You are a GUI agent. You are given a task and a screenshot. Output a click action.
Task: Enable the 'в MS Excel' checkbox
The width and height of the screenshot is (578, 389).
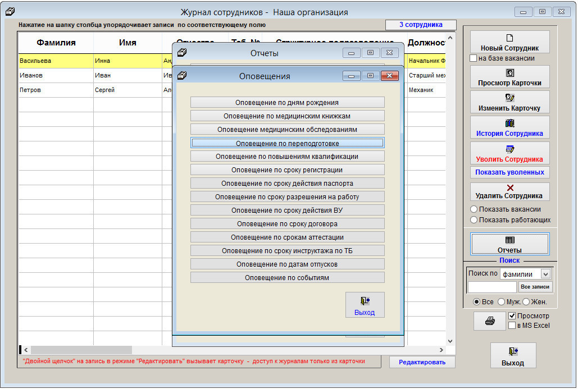(x=512, y=326)
